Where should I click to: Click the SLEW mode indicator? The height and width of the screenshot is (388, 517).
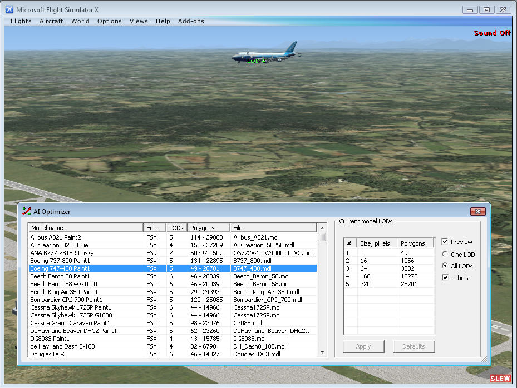tap(500, 379)
